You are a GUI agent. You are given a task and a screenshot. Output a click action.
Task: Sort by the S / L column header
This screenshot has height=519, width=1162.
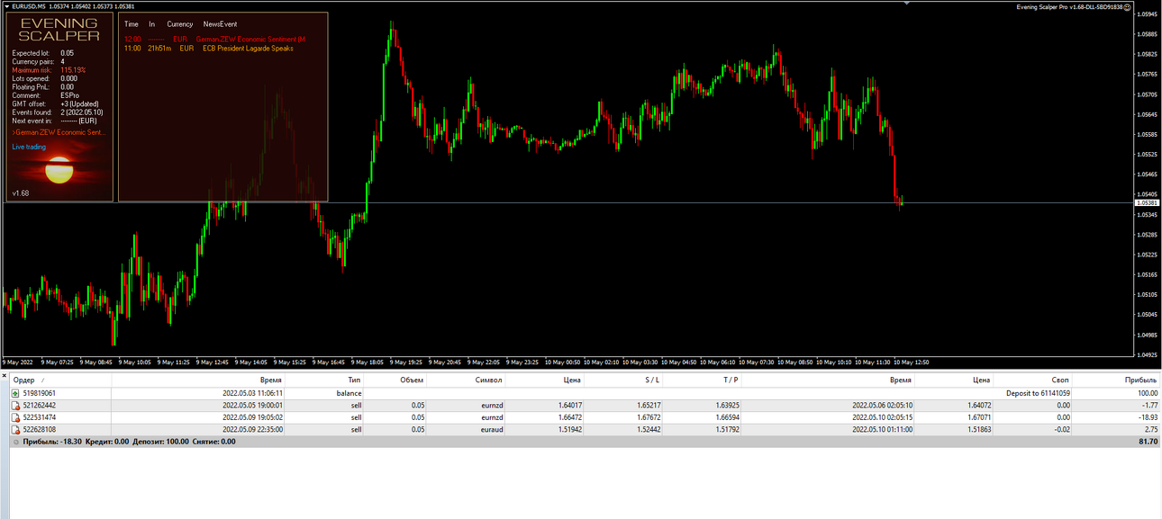[651, 380]
